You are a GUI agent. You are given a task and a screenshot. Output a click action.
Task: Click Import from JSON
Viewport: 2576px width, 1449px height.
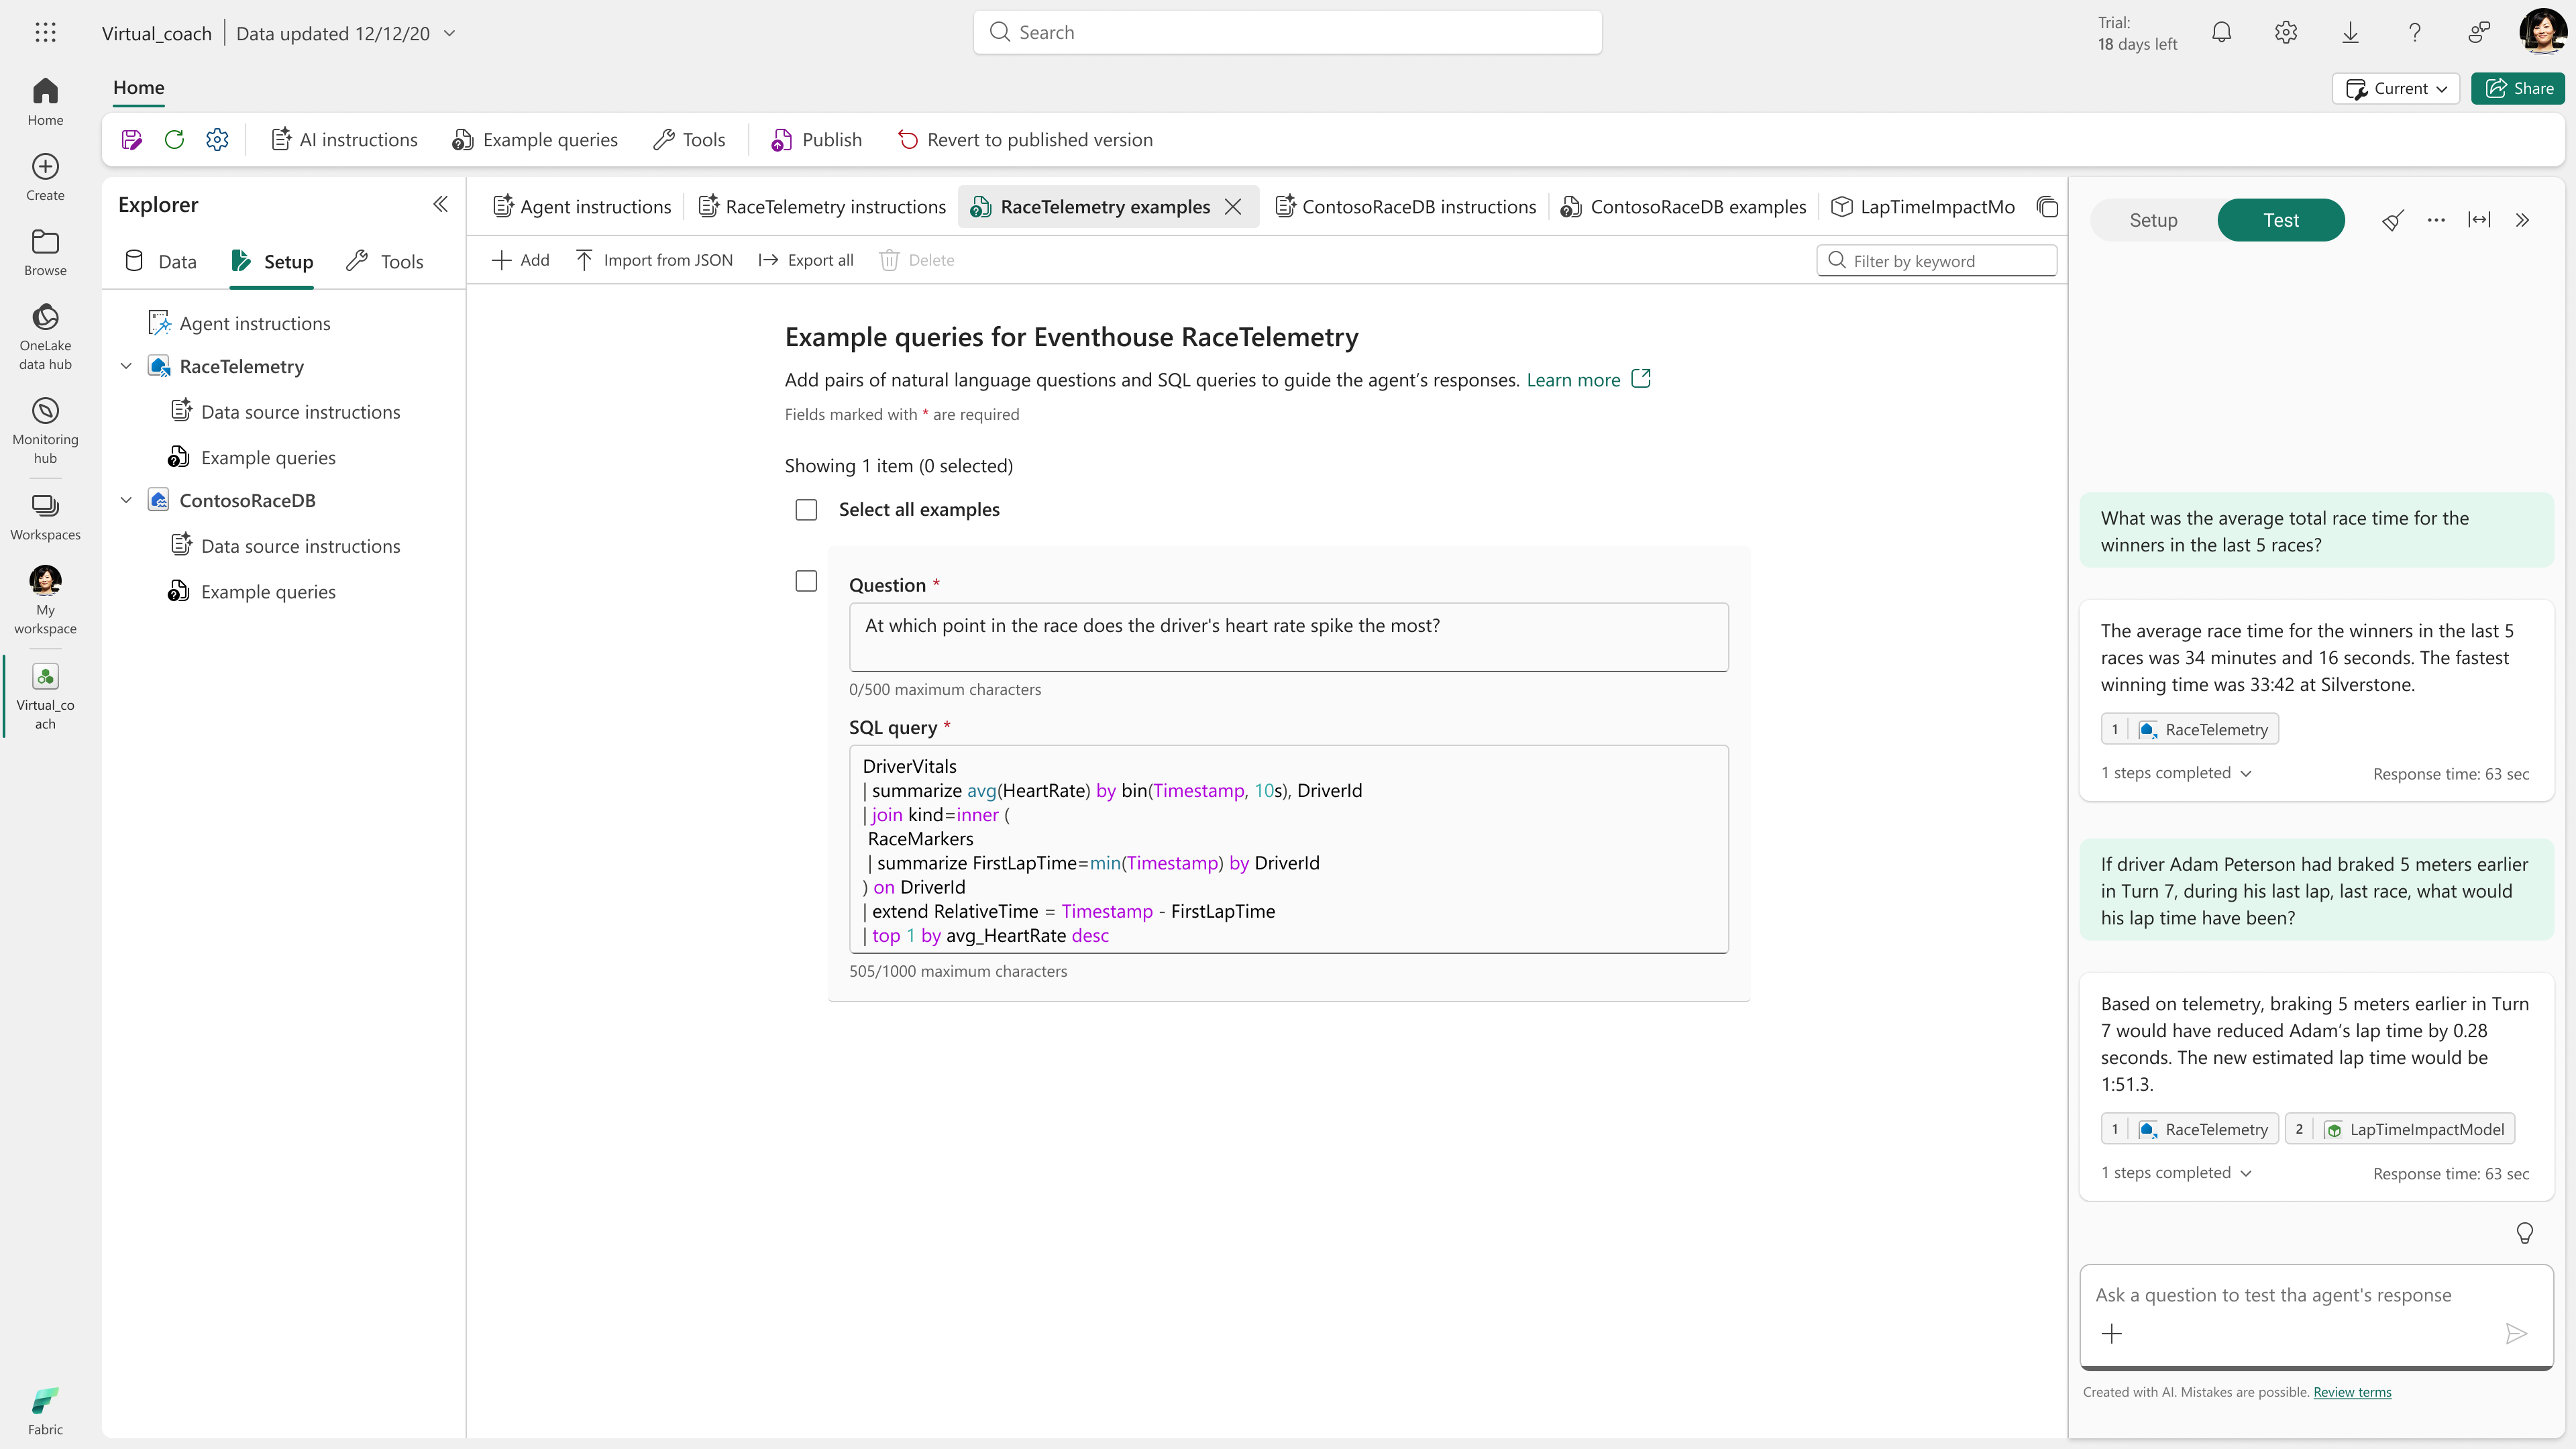[x=654, y=260]
